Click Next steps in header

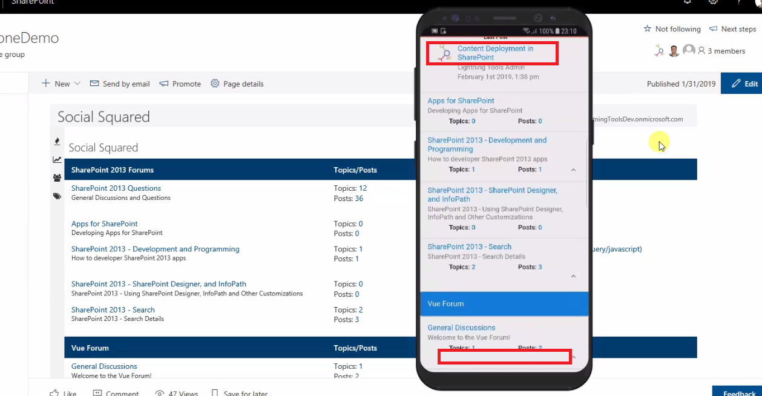pyautogui.click(x=732, y=29)
